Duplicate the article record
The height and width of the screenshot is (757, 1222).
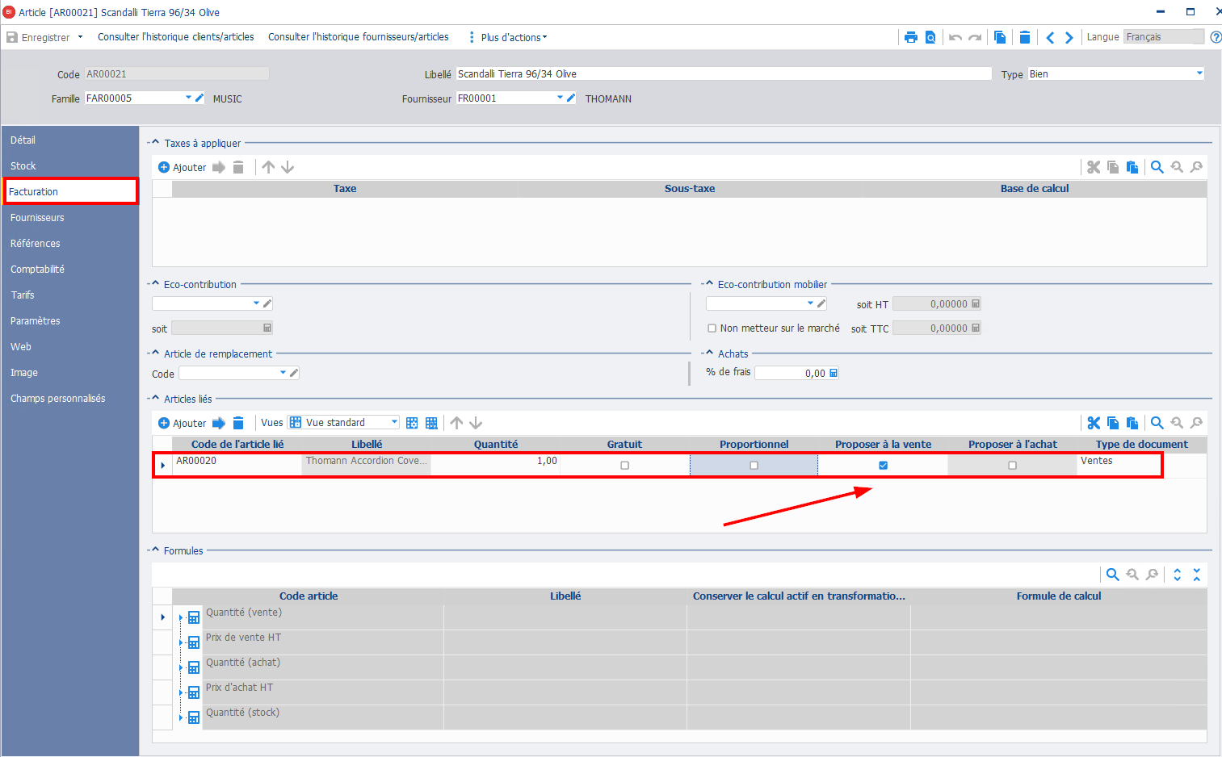(x=1000, y=37)
